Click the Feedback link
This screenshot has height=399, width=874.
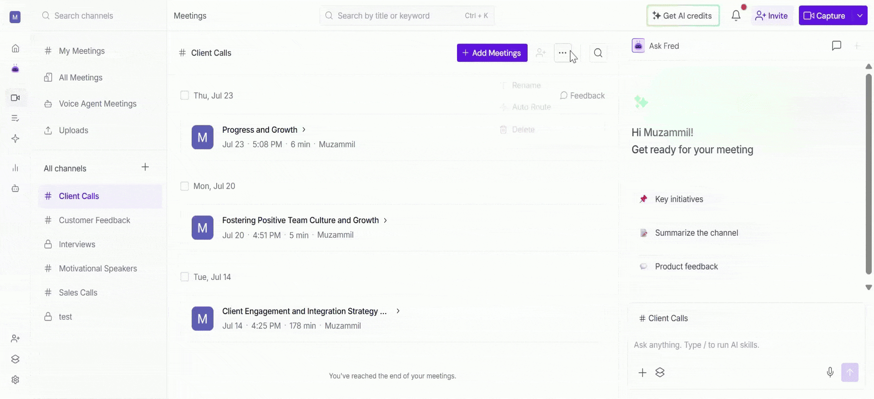click(x=582, y=95)
